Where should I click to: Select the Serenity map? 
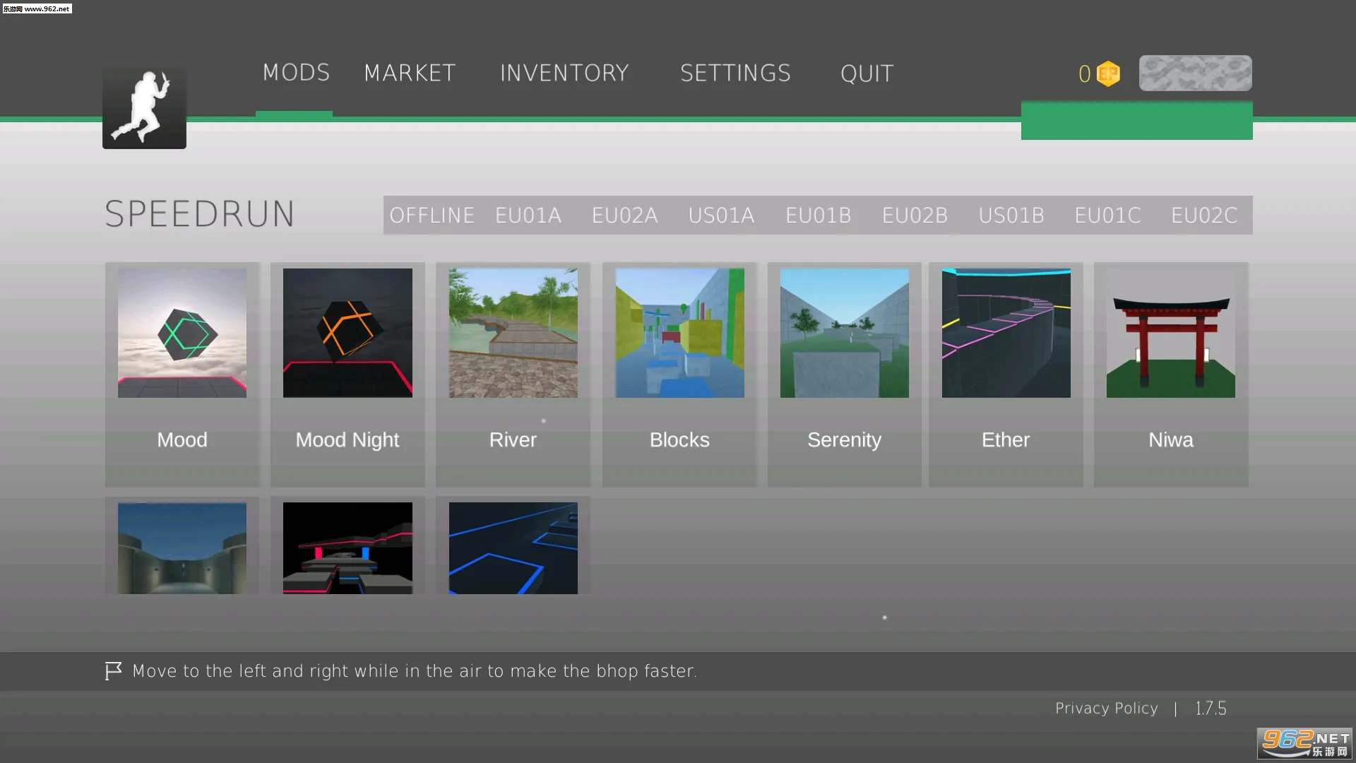844,333
